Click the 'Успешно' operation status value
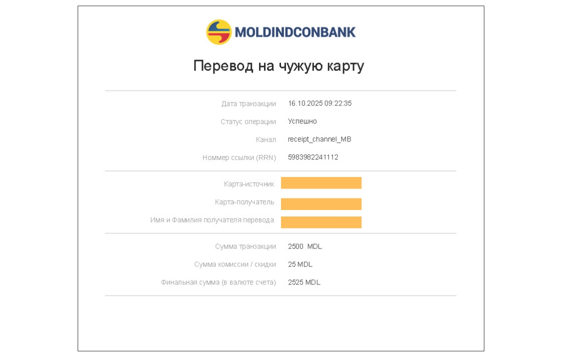Viewport: 562px width, 354px height. [302, 121]
